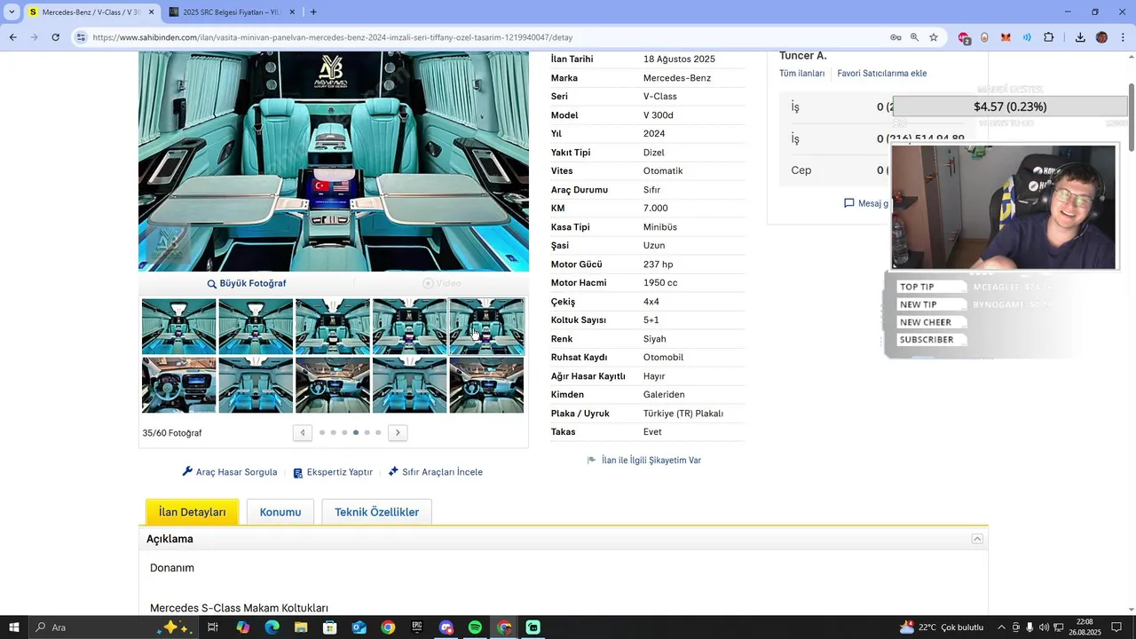
Task: Show hidden system tray icons
Action: pyautogui.click(x=1002, y=627)
